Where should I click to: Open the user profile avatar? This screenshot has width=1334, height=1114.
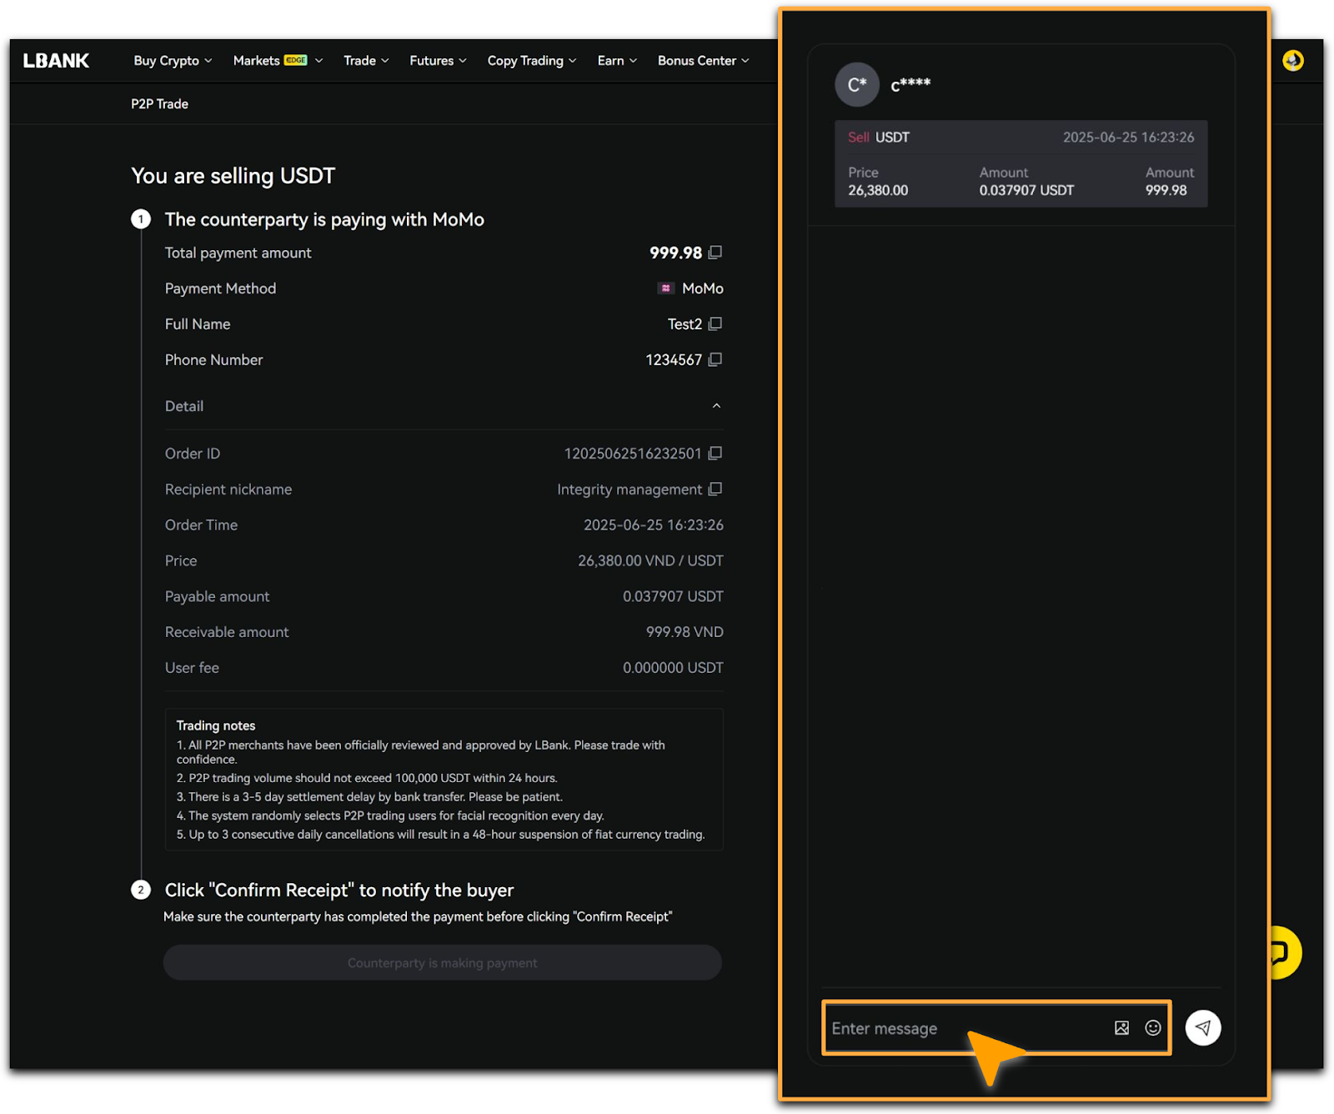(1292, 61)
